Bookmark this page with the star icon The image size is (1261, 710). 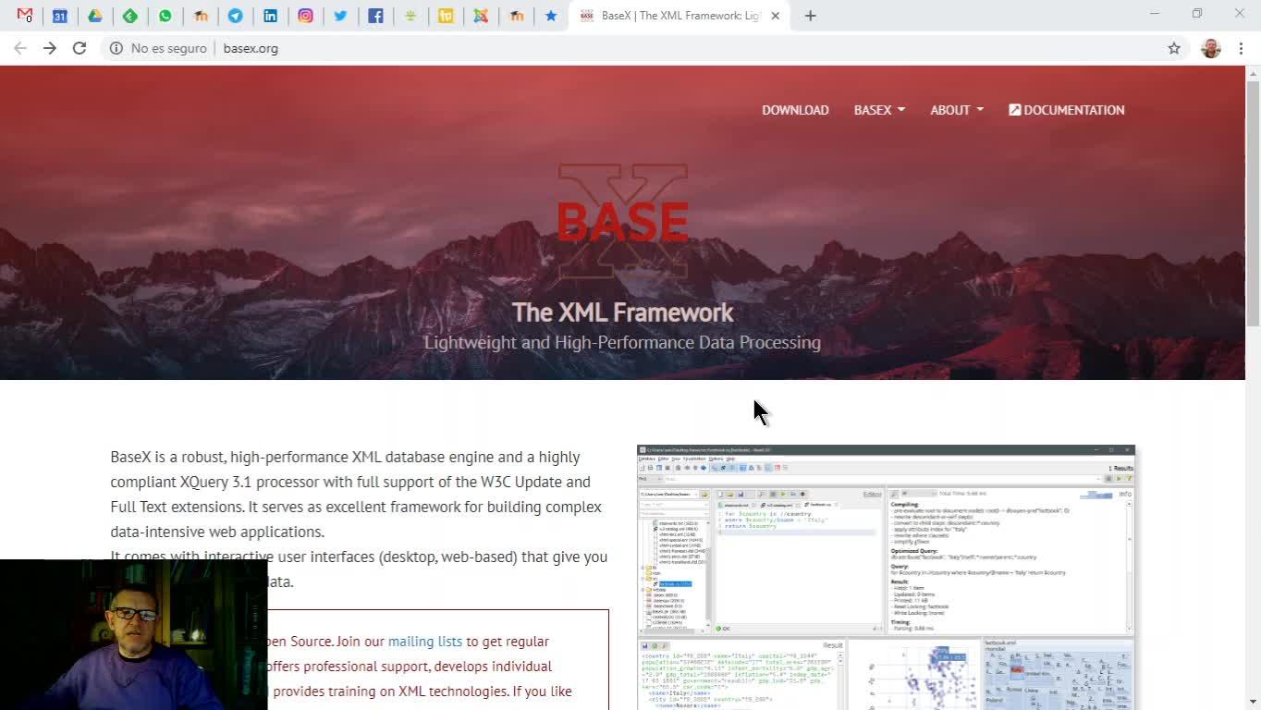[1174, 48]
